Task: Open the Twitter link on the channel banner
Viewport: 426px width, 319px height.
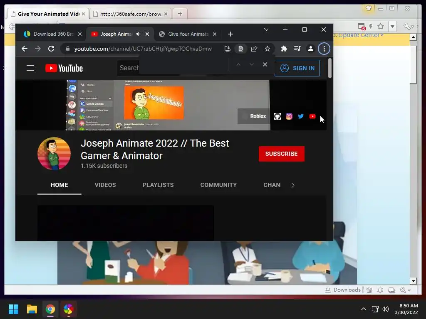Action: (301, 116)
